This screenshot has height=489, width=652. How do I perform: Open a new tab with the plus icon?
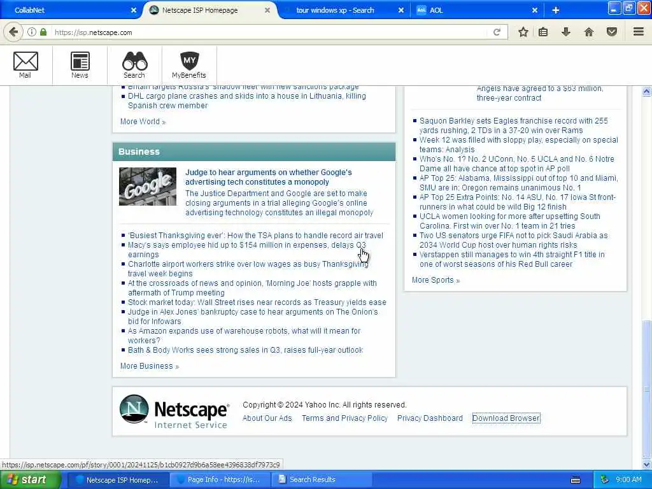[x=555, y=10]
